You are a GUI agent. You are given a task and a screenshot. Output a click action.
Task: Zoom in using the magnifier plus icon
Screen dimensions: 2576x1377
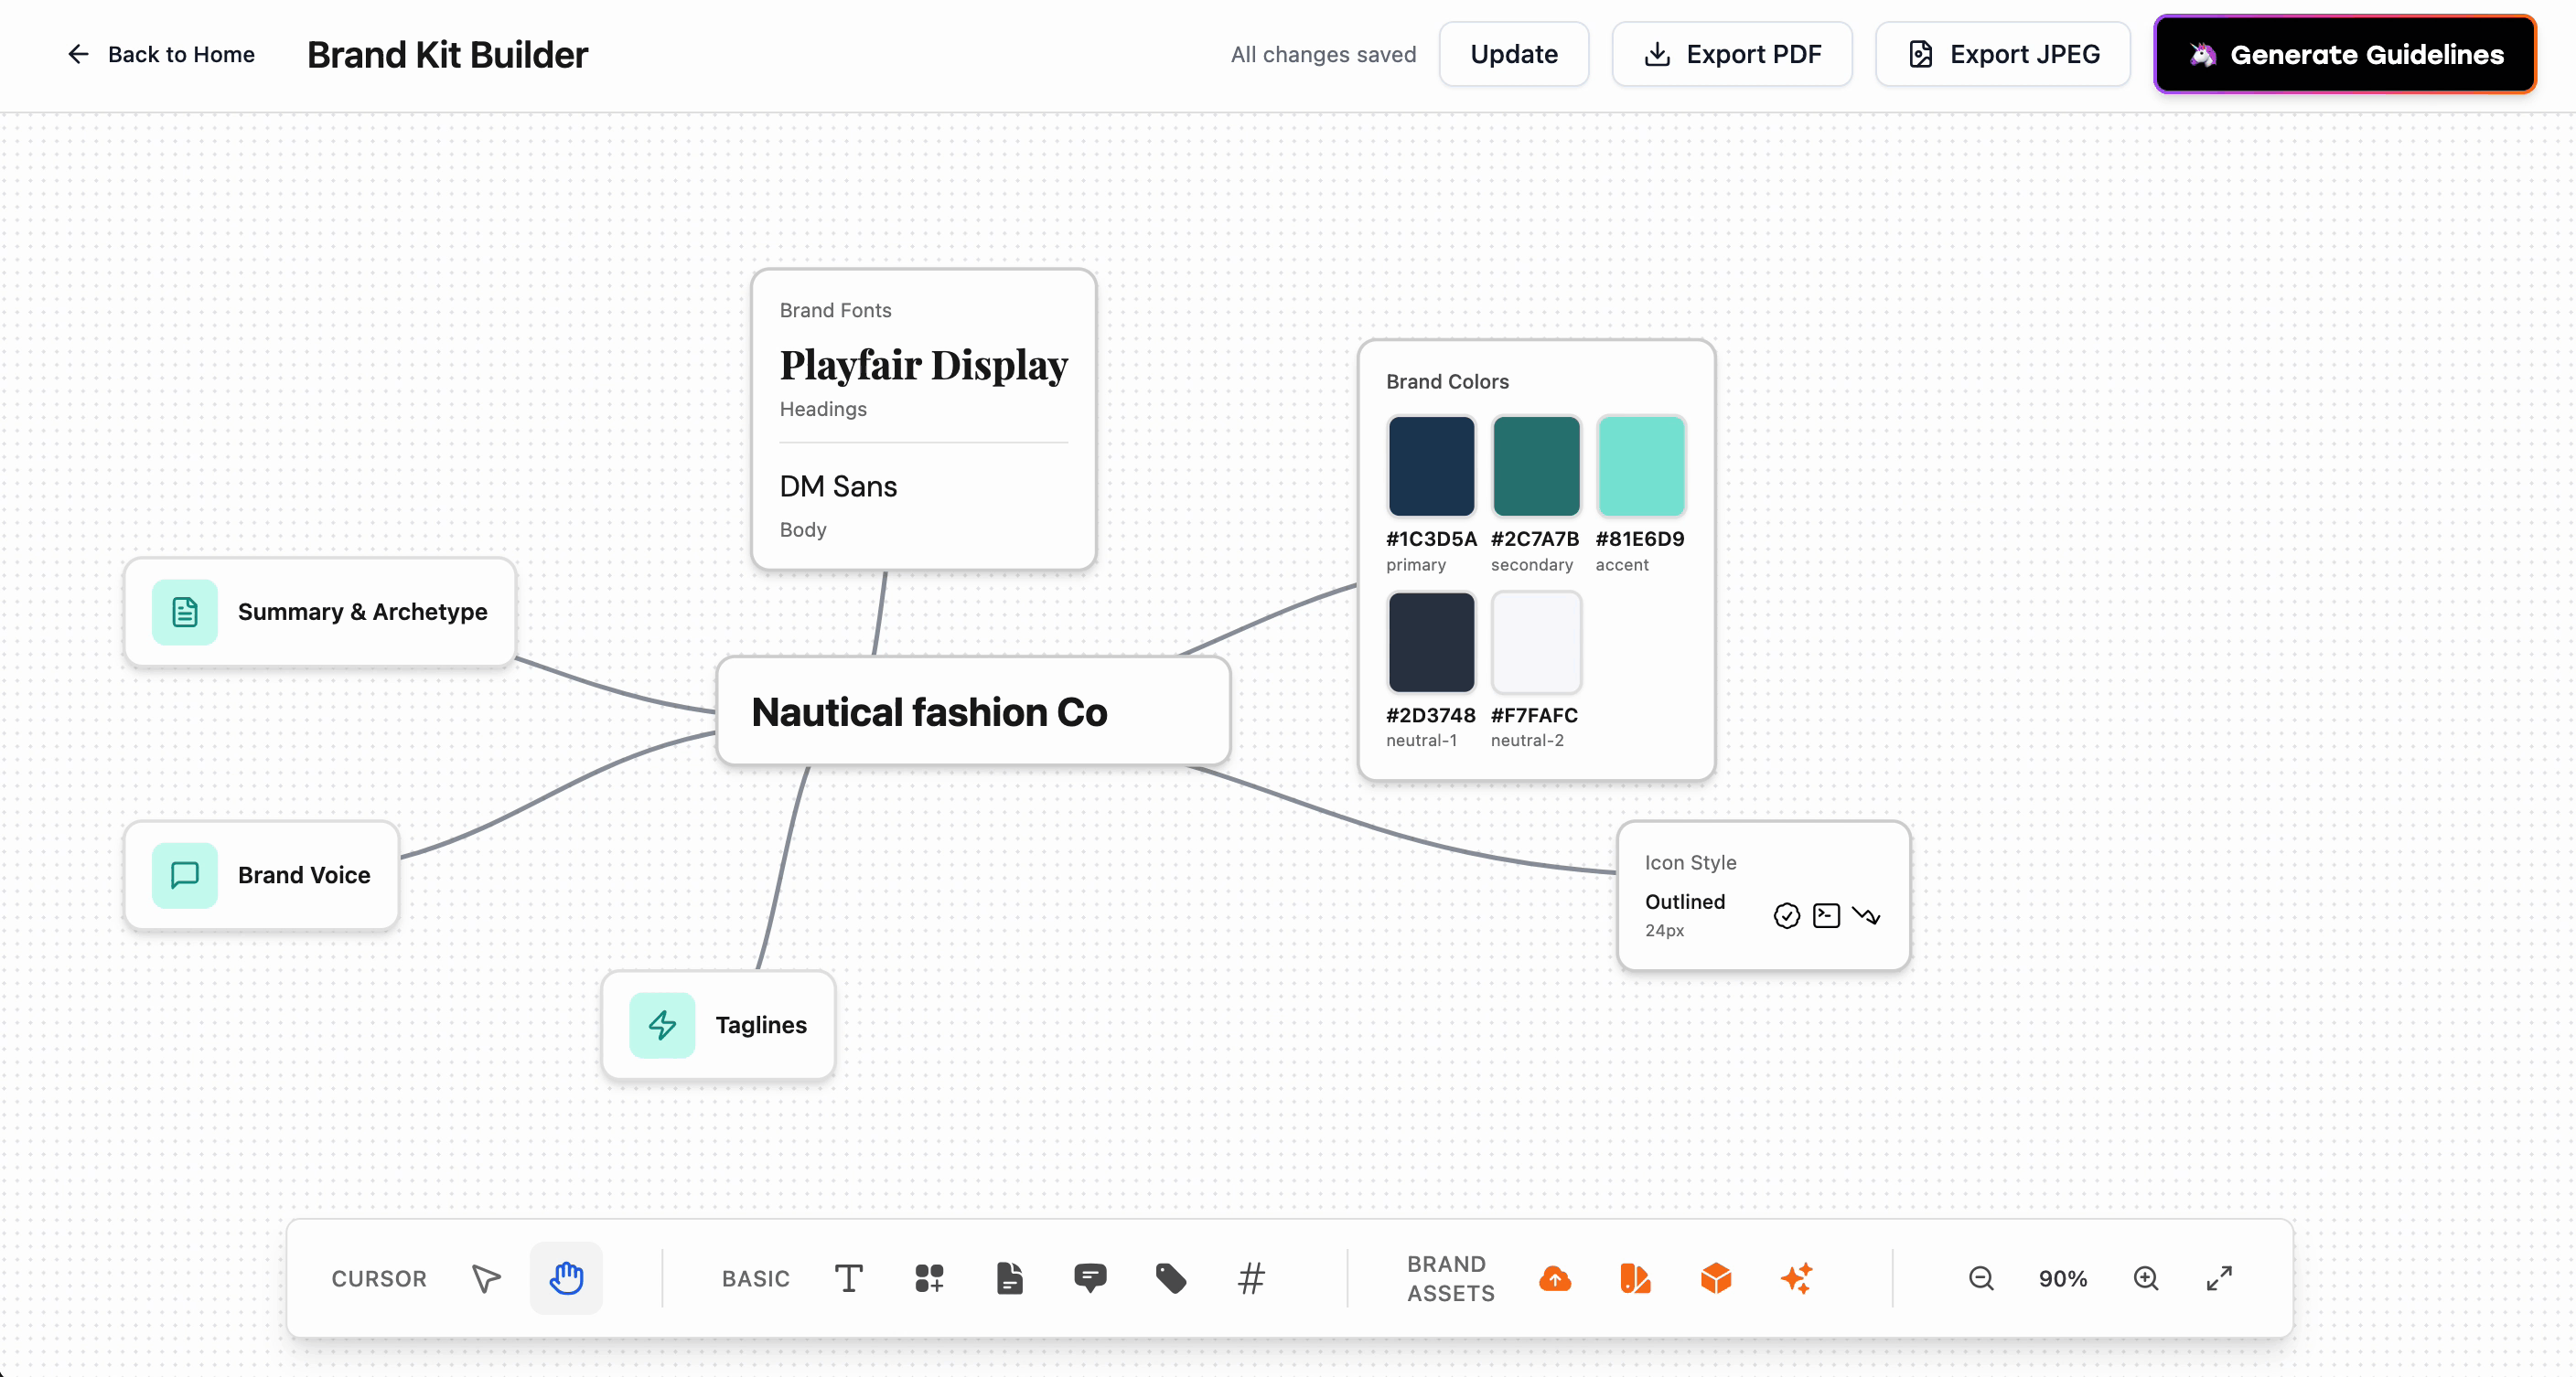[2146, 1278]
